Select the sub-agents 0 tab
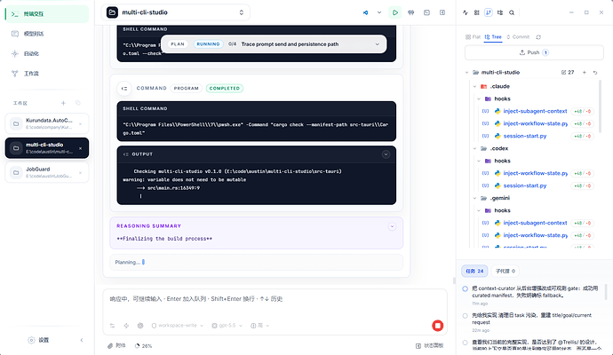The image size is (613, 355). [x=506, y=271]
